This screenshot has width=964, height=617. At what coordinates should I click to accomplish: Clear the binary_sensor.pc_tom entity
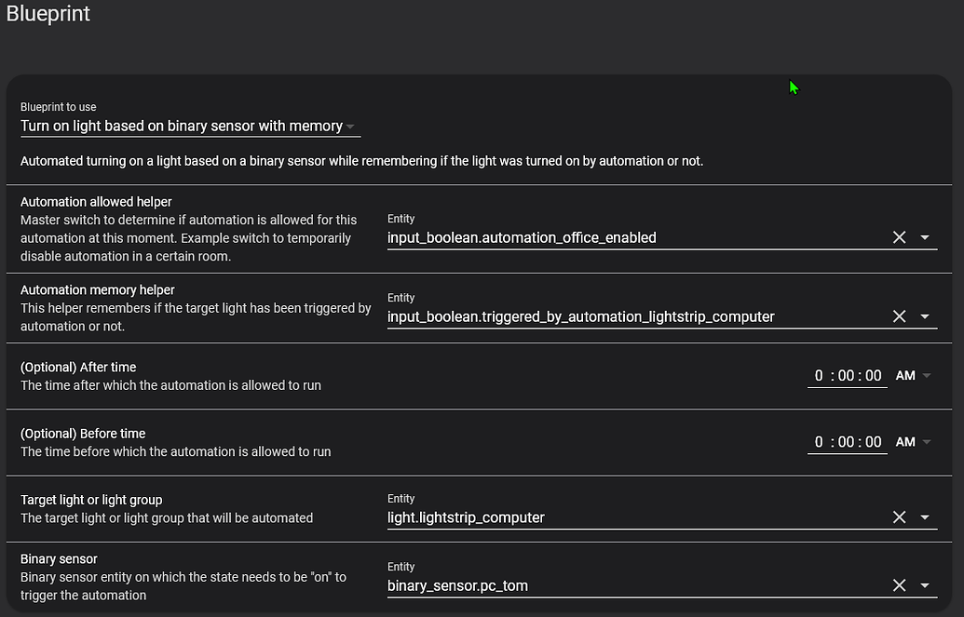899,585
